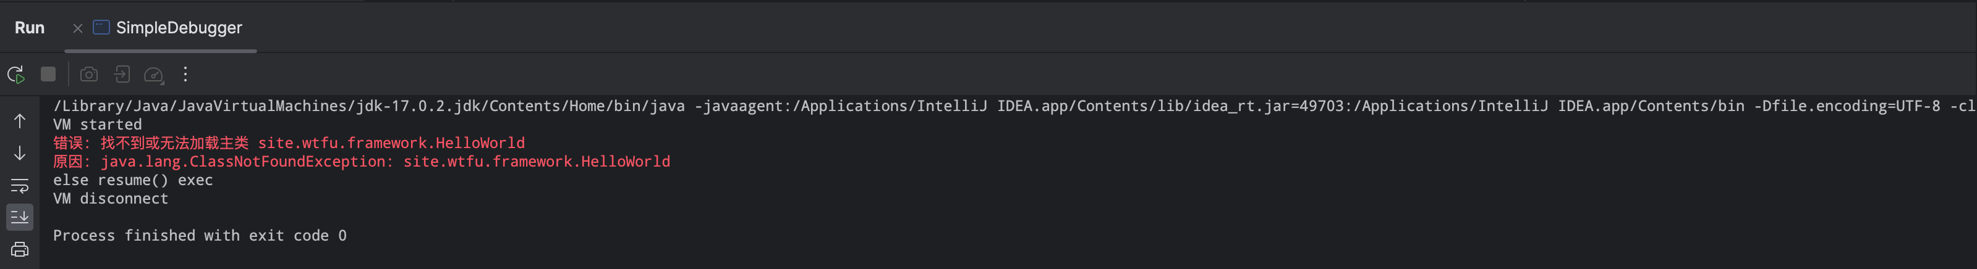Viewport: 1977px width, 269px height.
Task: Open the profiler gauge icon
Action: (153, 74)
